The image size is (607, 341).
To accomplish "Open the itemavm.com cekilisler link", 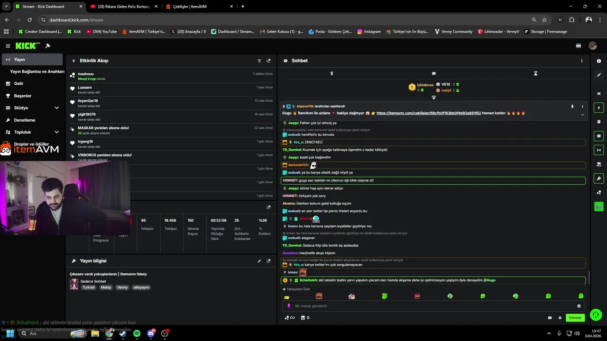I will [x=429, y=113].
